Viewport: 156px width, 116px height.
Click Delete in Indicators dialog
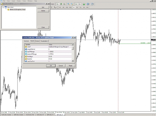tap(43, 11)
